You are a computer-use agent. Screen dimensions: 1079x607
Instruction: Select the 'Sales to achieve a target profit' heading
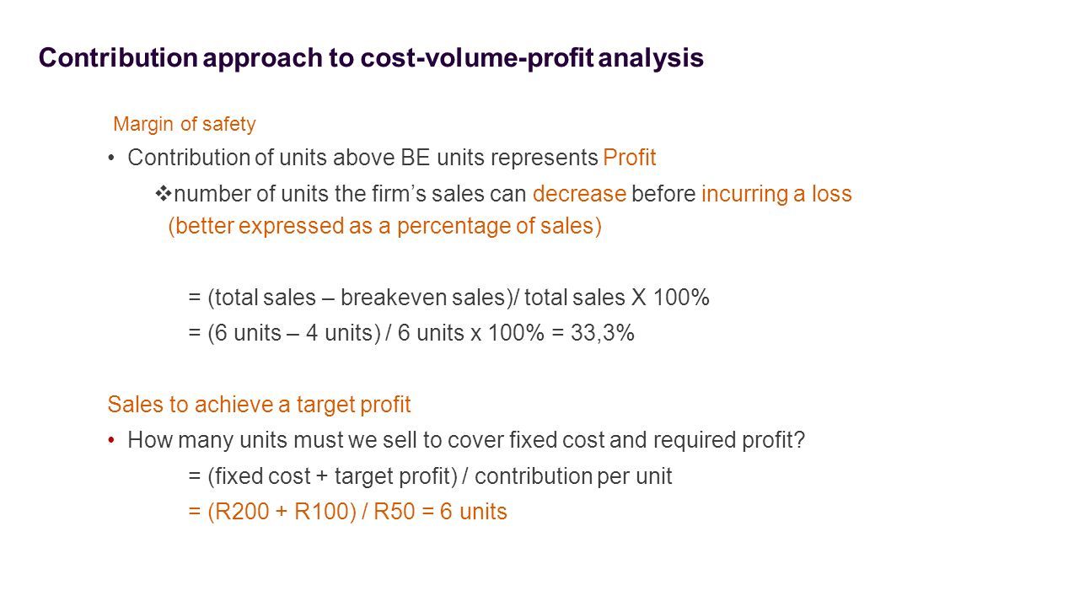click(x=260, y=405)
